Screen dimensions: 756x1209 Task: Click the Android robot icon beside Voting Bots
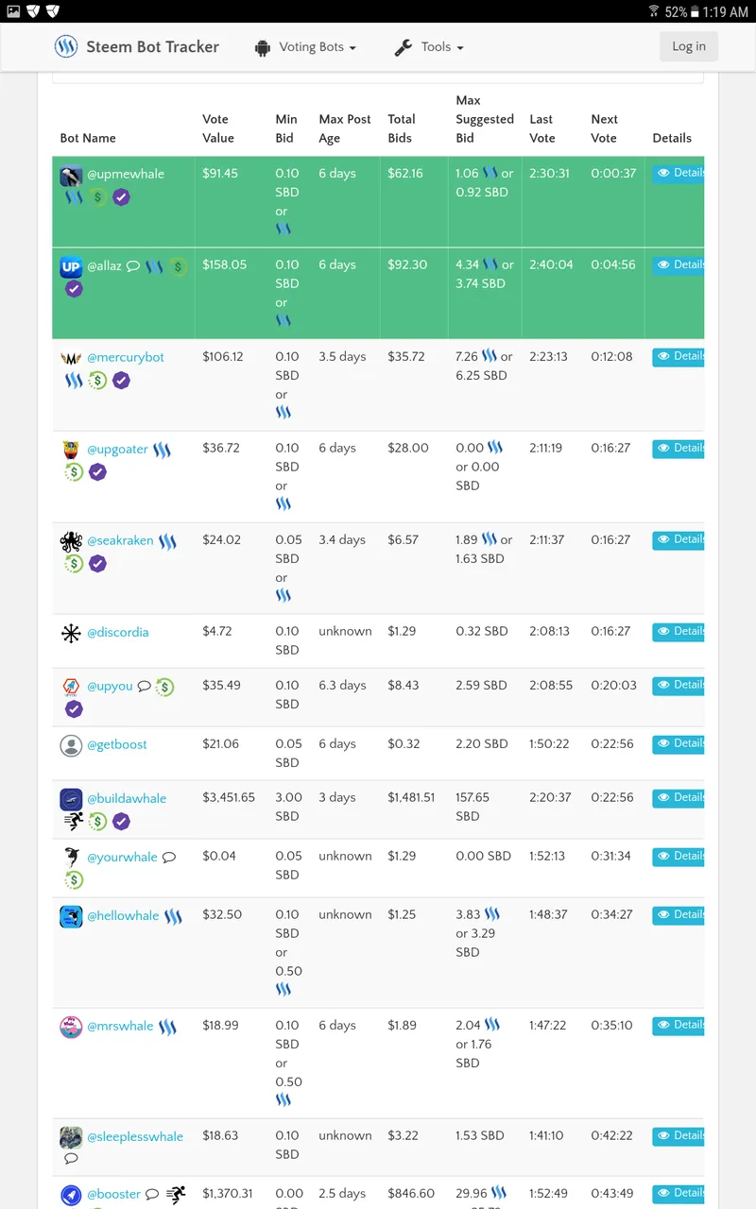pyautogui.click(x=263, y=47)
